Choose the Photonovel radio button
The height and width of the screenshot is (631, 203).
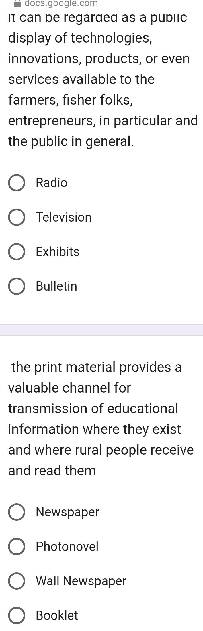point(16,547)
